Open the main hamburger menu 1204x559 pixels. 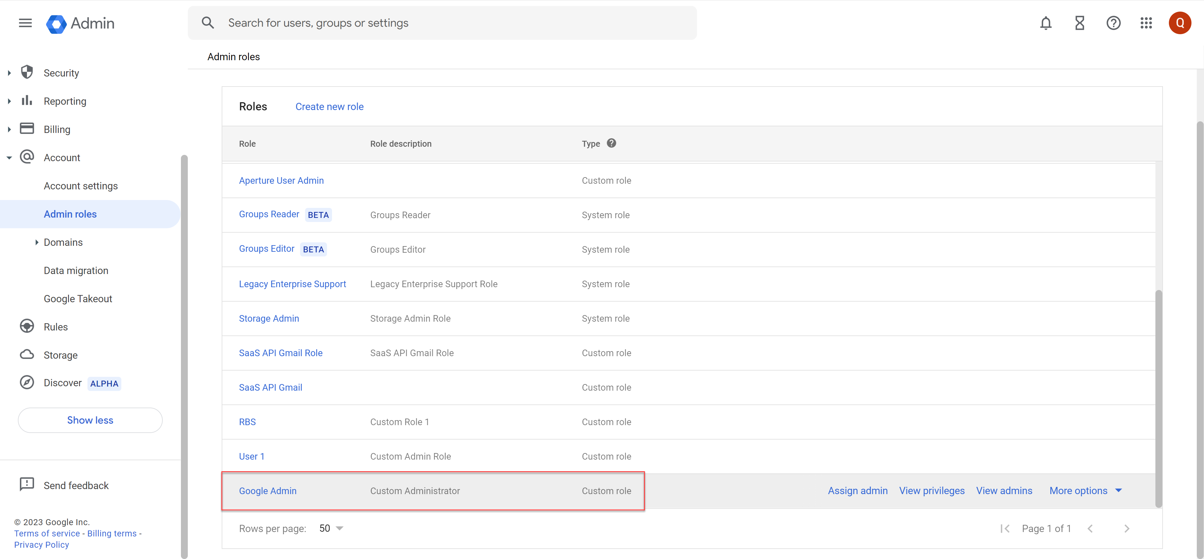25,23
